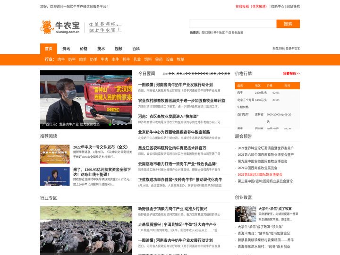Click the 牛农宝 bull logo
The image size is (340, 255).
point(60,27)
